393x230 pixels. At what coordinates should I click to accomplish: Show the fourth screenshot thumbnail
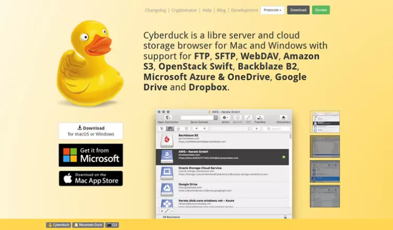coord(325,196)
